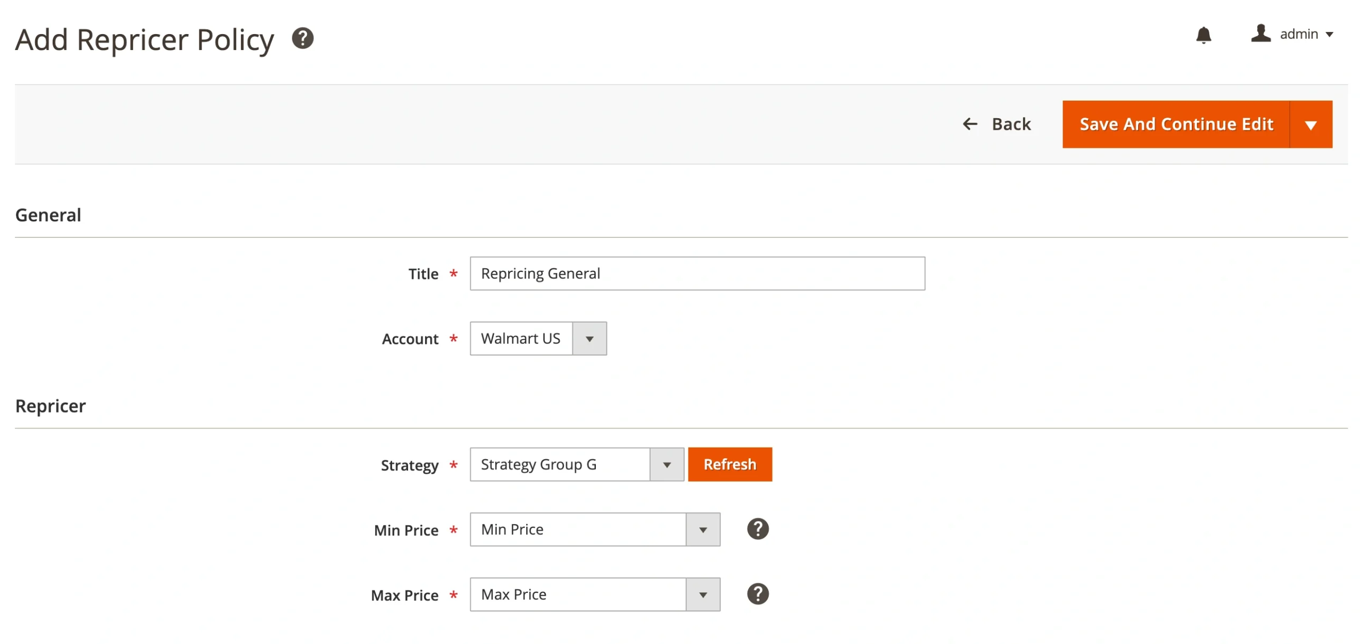The width and height of the screenshot is (1362, 644).
Task: Go Back to the previous page
Action: (1010, 124)
